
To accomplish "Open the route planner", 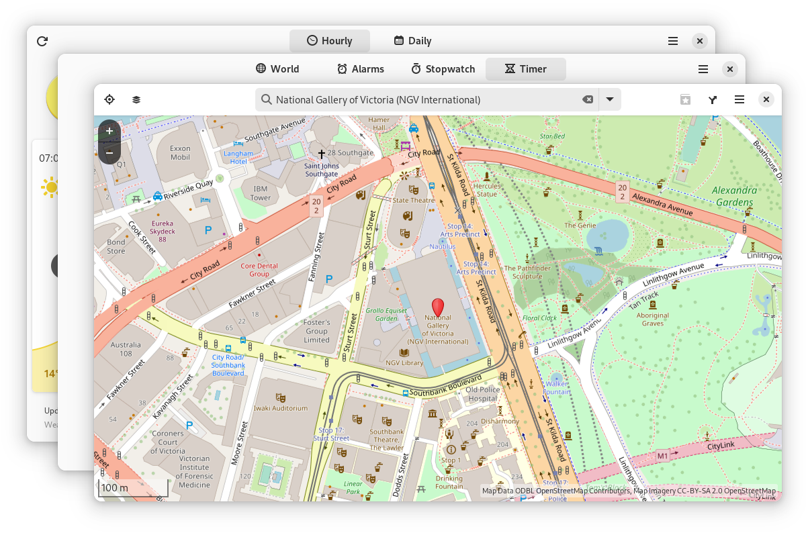I will click(713, 99).
